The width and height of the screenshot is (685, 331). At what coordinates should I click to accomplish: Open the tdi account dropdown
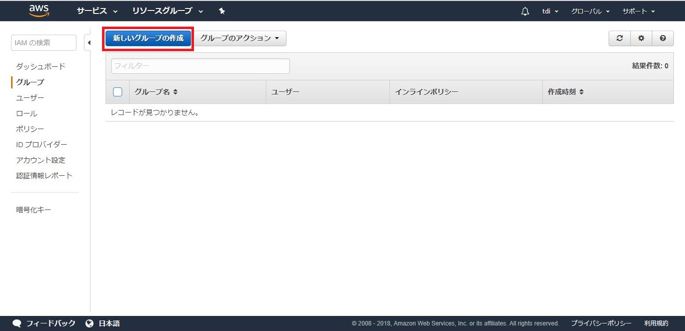point(550,11)
